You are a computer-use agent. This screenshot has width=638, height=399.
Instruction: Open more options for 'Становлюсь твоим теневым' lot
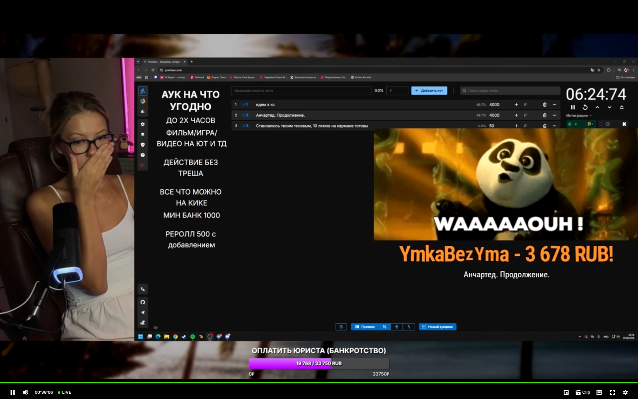pyautogui.click(x=554, y=126)
